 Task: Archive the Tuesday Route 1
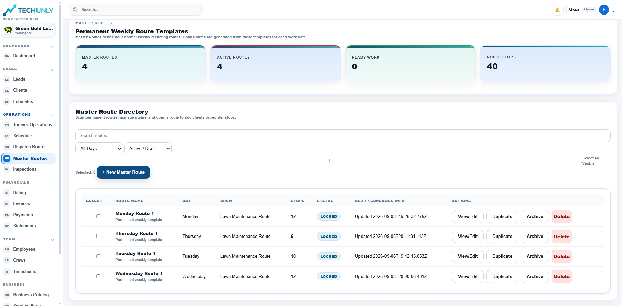tap(535, 256)
